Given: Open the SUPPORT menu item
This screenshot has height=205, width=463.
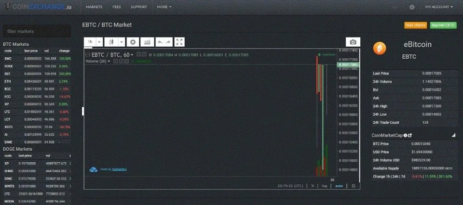Looking at the screenshot, I should click(139, 7).
